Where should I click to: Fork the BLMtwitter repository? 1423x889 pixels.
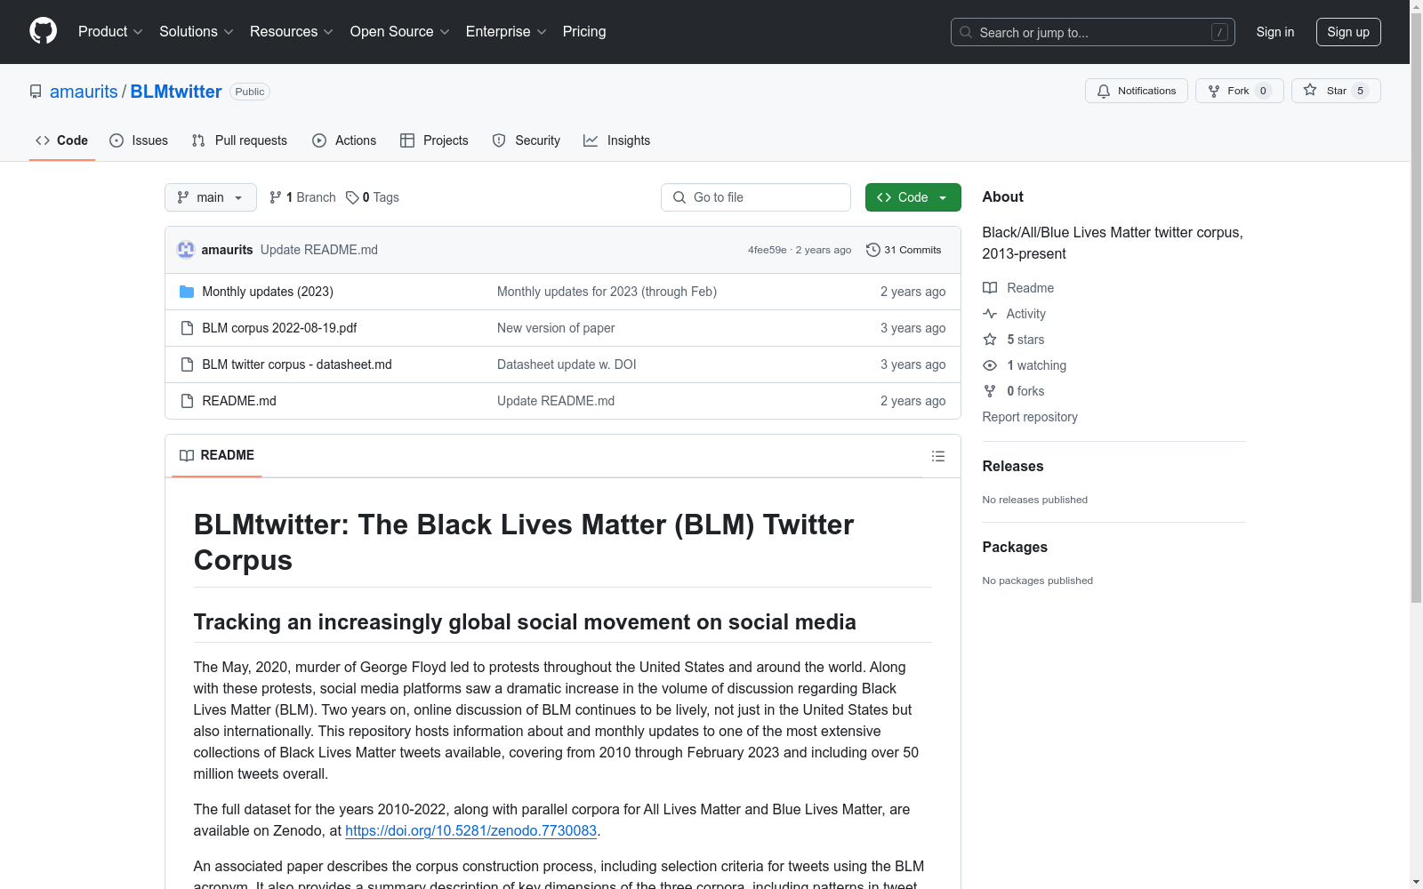[x=1240, y=91]
